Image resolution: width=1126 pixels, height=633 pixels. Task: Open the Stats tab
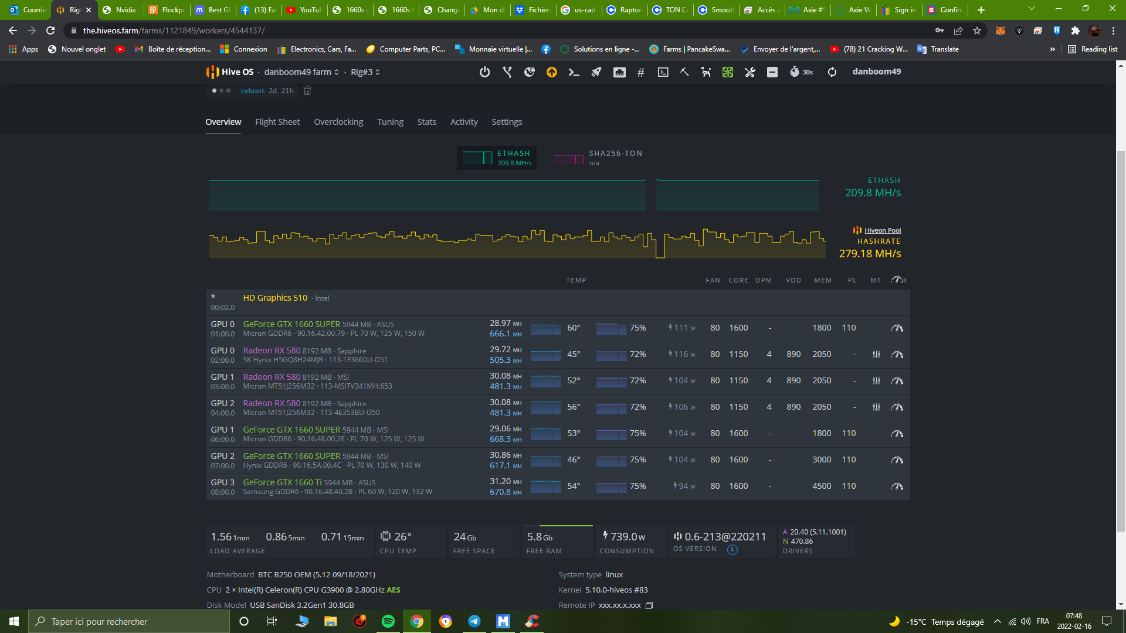(x=427, y=122)
